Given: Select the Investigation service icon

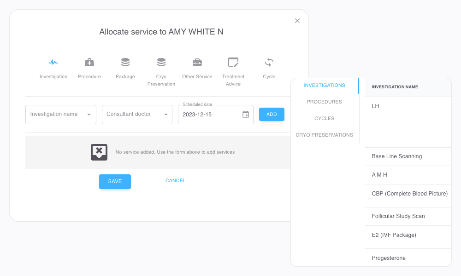Looking at the screenshot, I should point(53,62).
